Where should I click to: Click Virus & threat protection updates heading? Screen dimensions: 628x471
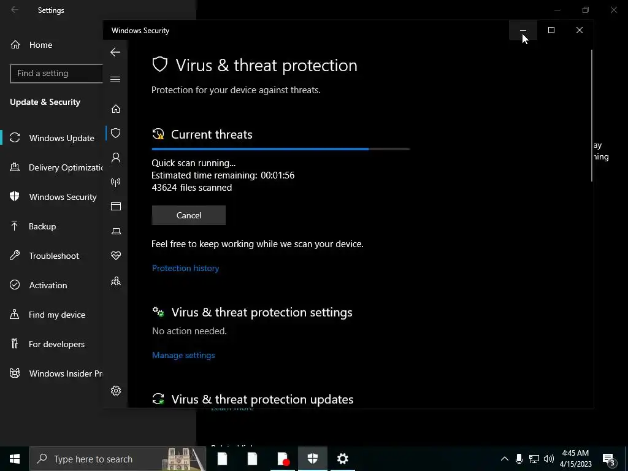click(x=262, y=399)
